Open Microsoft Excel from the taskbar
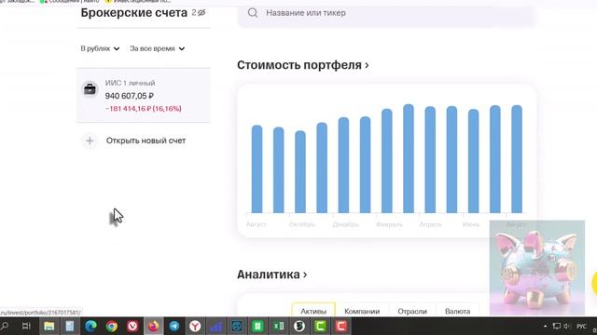 click(x=279, y=326)
